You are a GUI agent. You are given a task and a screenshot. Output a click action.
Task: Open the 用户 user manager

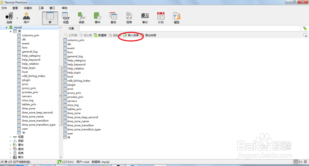pyautogui.click(x=26, y=18)
